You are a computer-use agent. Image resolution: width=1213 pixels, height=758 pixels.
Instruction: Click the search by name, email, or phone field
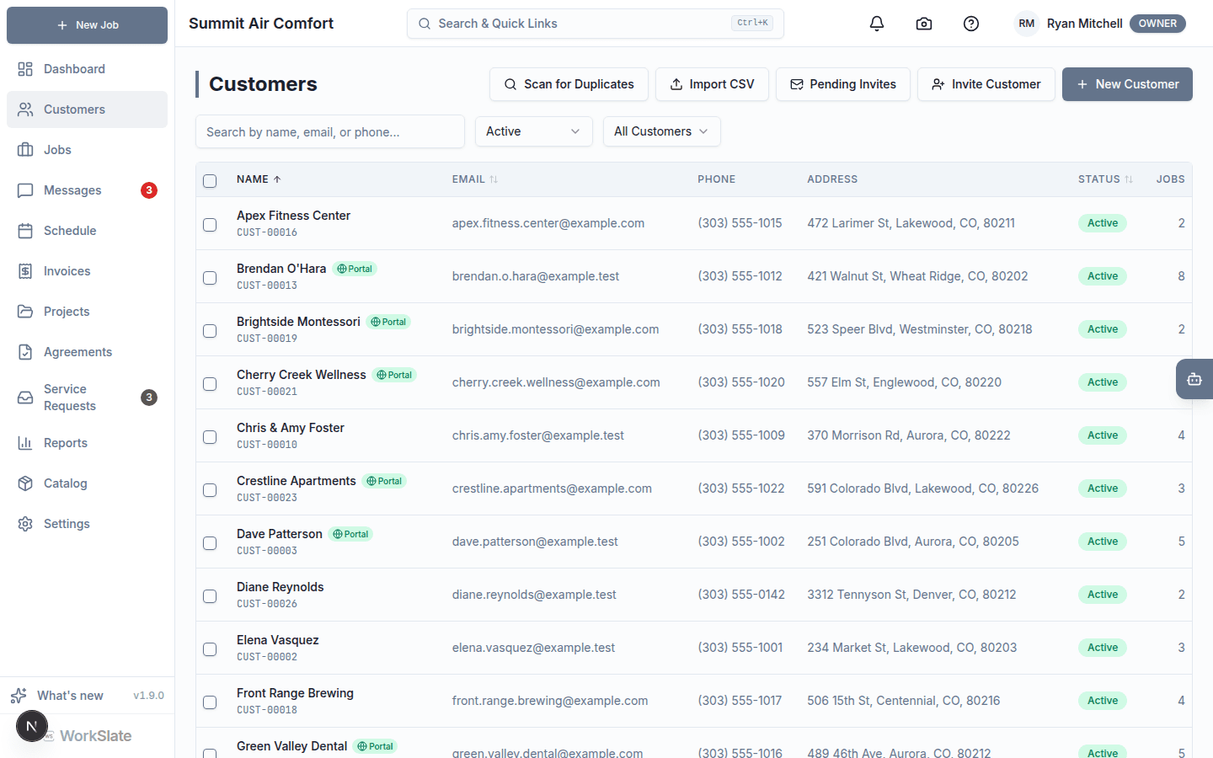pyautogui.click(x=330, y=131)
